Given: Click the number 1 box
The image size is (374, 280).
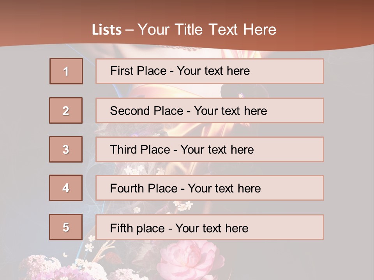Looking at the screenshot, I should point(66,71).
